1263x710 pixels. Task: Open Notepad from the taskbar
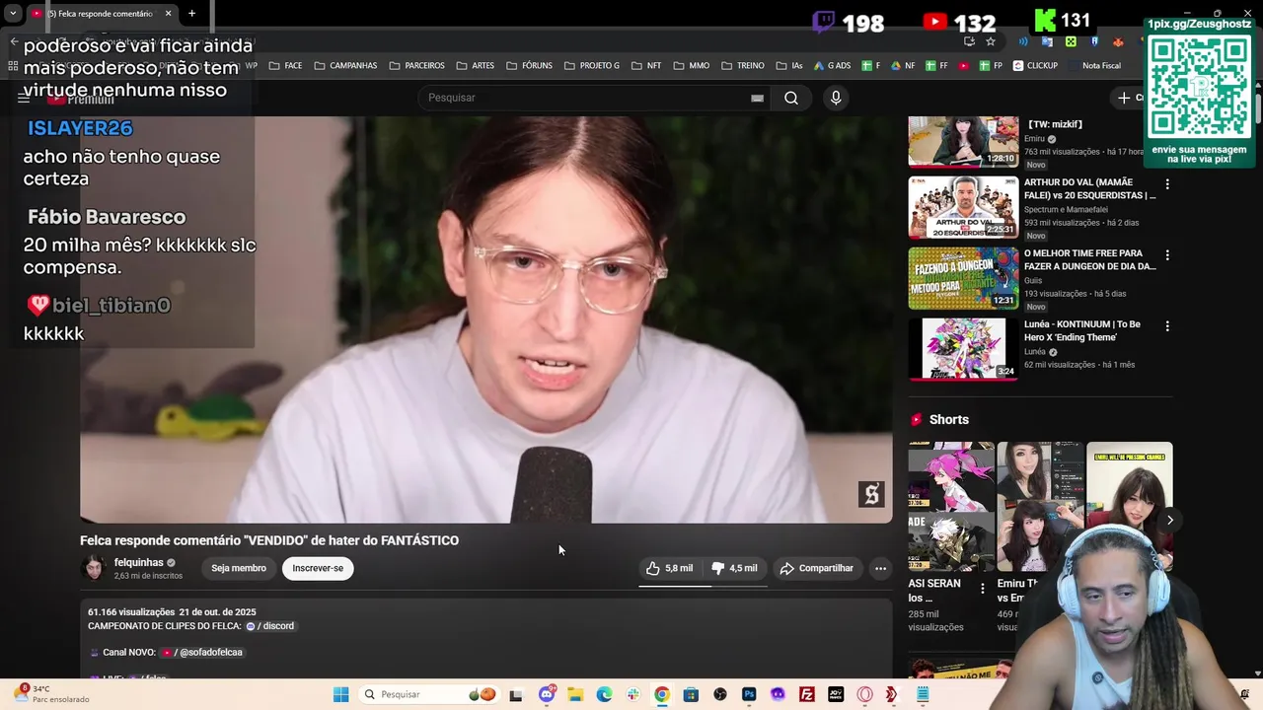(x=923, y=694)
